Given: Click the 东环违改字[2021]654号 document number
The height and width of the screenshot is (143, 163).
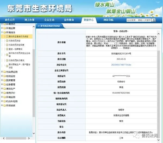Looking at the screenshot, I should pyautogui.click(x=121, y=54).
